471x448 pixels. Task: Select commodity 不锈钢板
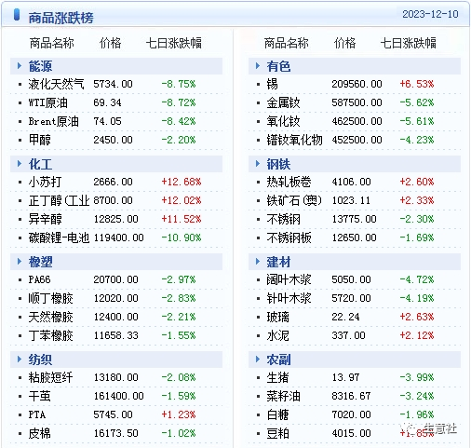pyautogui.click(x=289, y=238)
